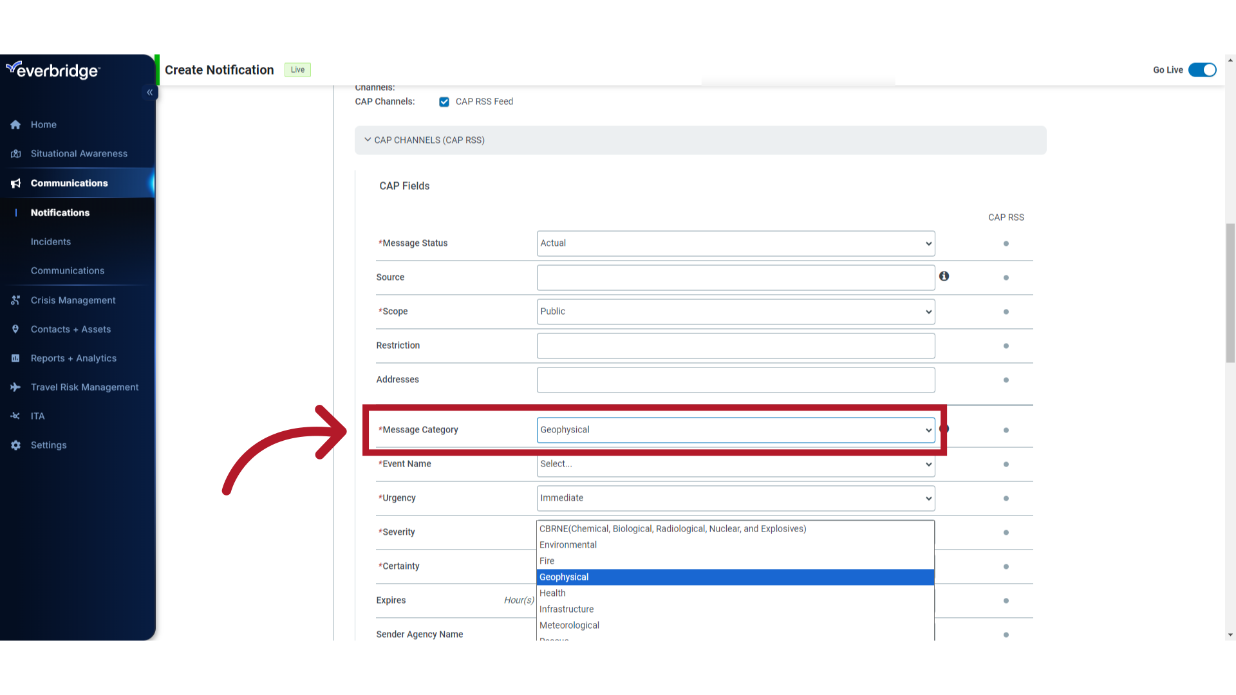The image size is (1236, 695).
Task: Toggle the Go Live switch
Action: tap(1202, 70)
